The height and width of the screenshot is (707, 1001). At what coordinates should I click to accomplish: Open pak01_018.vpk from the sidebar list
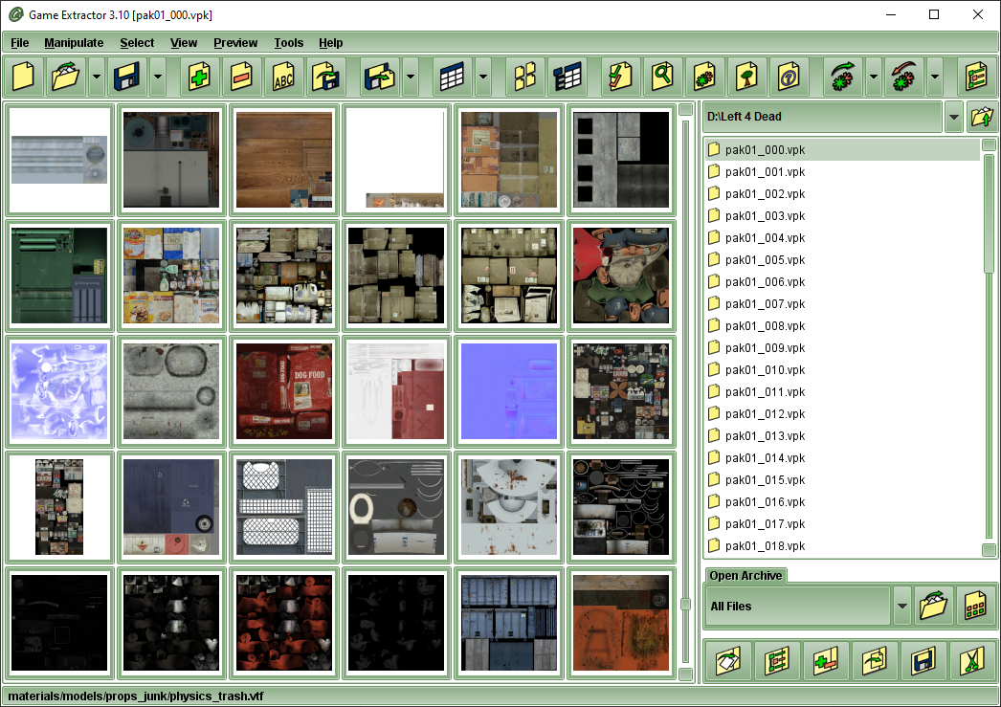point(766,545)
